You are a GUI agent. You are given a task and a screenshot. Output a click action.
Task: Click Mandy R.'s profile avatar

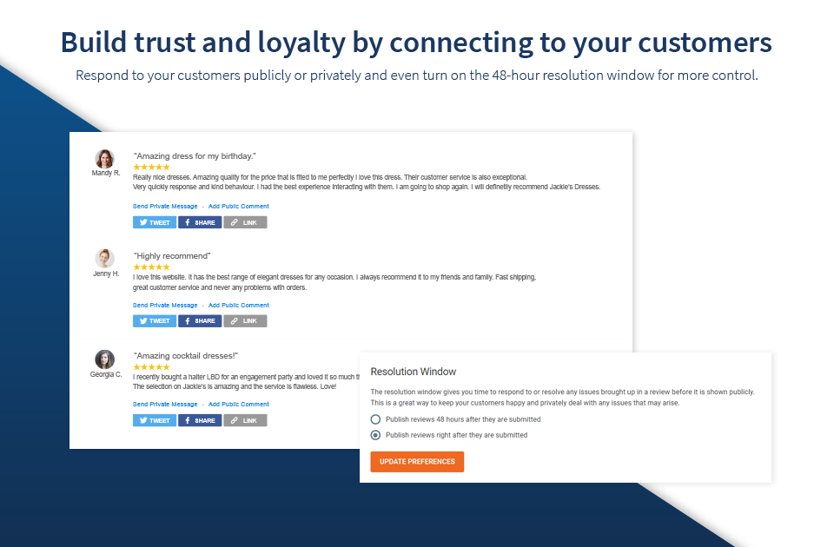[105, 159]
